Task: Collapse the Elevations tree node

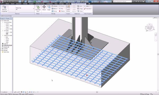Action: (x=3, y=35)
